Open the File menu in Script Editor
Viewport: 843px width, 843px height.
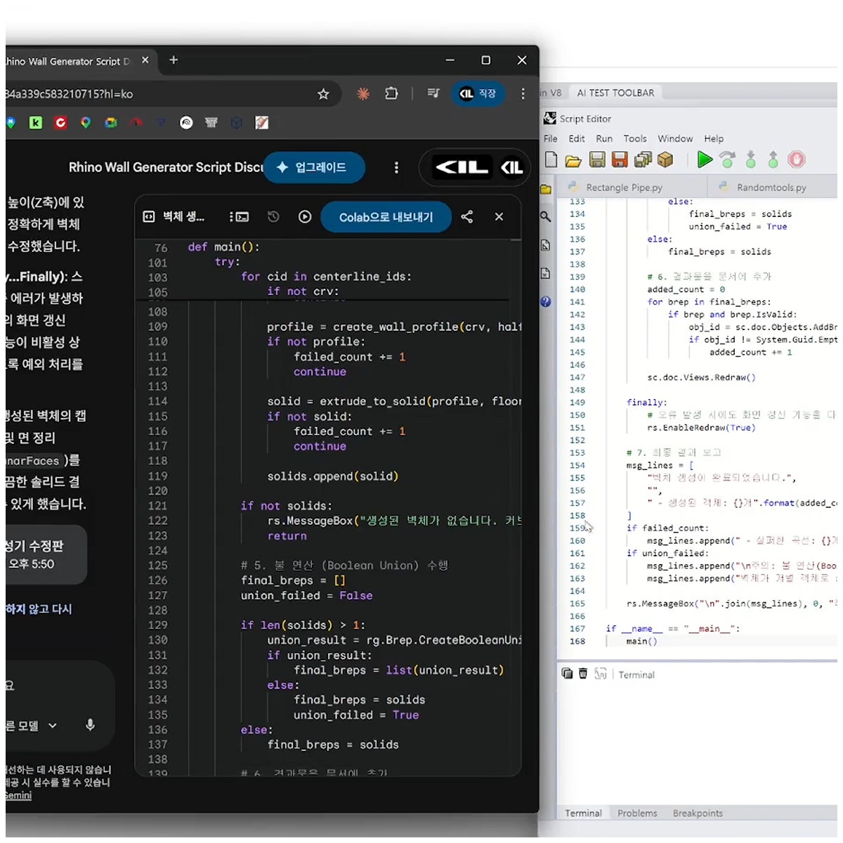(x=550, y=138)
